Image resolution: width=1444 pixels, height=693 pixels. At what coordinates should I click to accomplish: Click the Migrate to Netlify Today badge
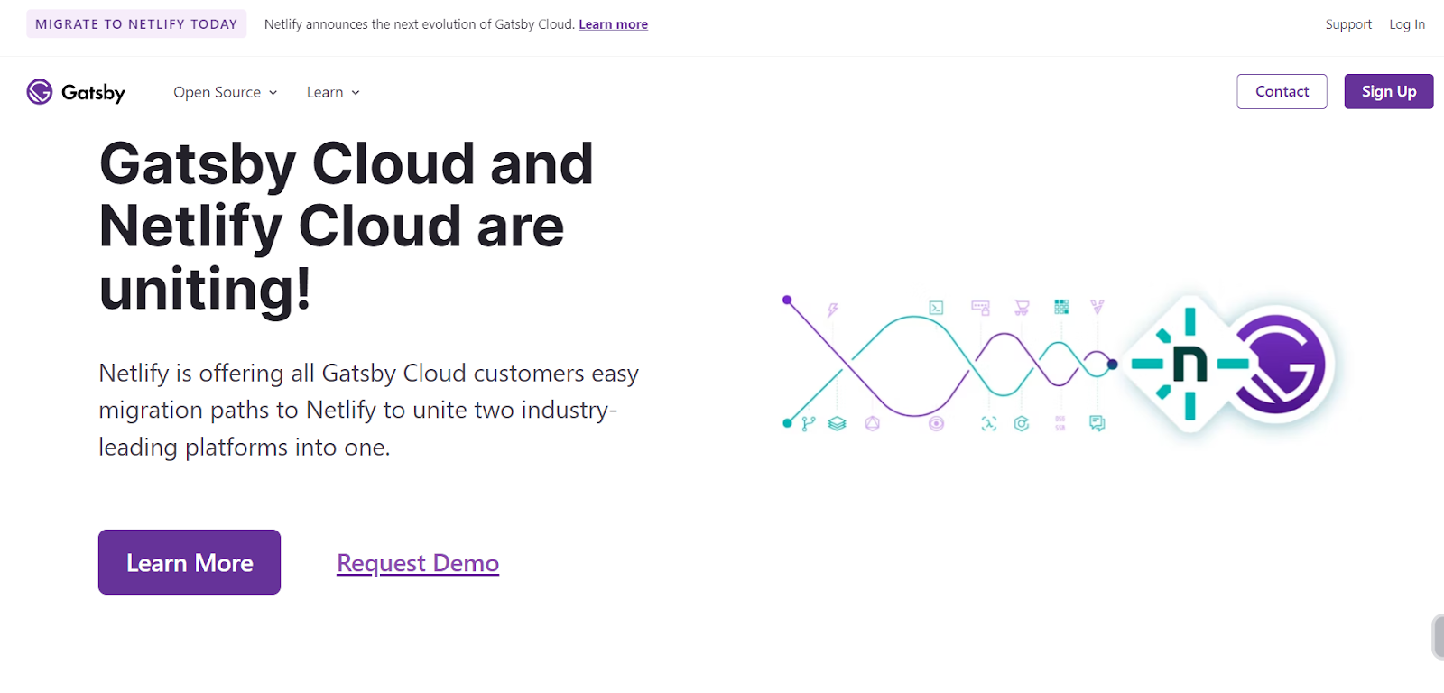coord(136,24)
